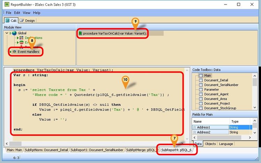Select Document_StockGroup in Code Toolbox
Viewport: 261px width, 163px height.
click(220, 108)
